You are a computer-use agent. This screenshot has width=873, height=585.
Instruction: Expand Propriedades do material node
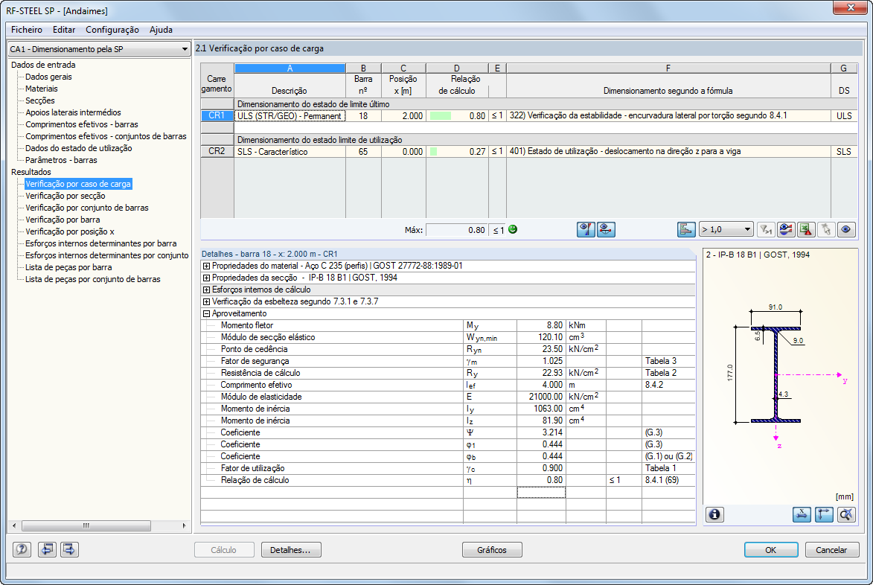[206, 266]
